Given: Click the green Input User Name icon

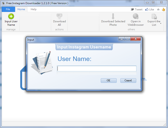Looking at the screenshot, I should (11, 16).
